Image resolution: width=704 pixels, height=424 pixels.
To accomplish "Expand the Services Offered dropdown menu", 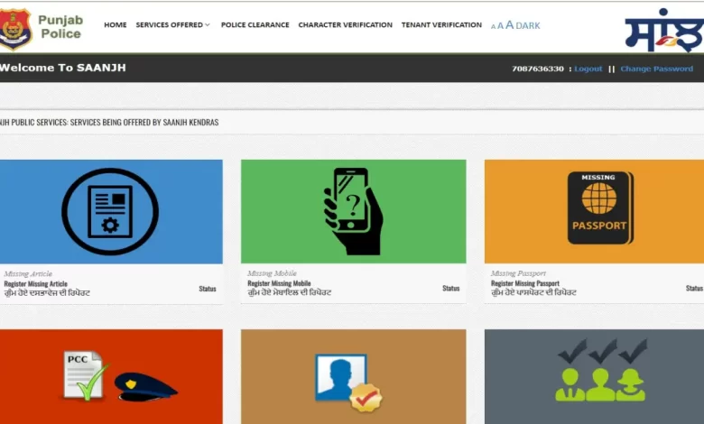I will tap(172, 25).
